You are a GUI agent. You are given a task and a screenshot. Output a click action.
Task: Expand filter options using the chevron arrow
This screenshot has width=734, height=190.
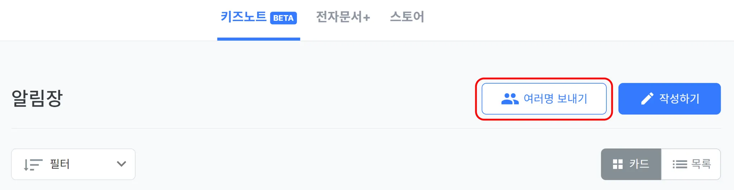tap(121, 164)
